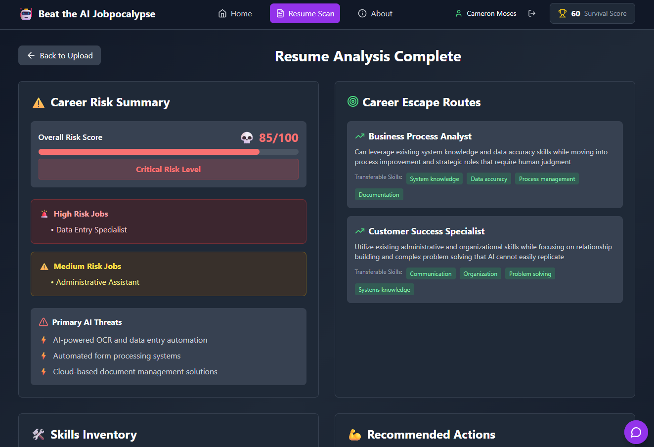Click the trending arrow beside Customer Success Specialist
Screen dimensions: 654x447
coord(359,231)
